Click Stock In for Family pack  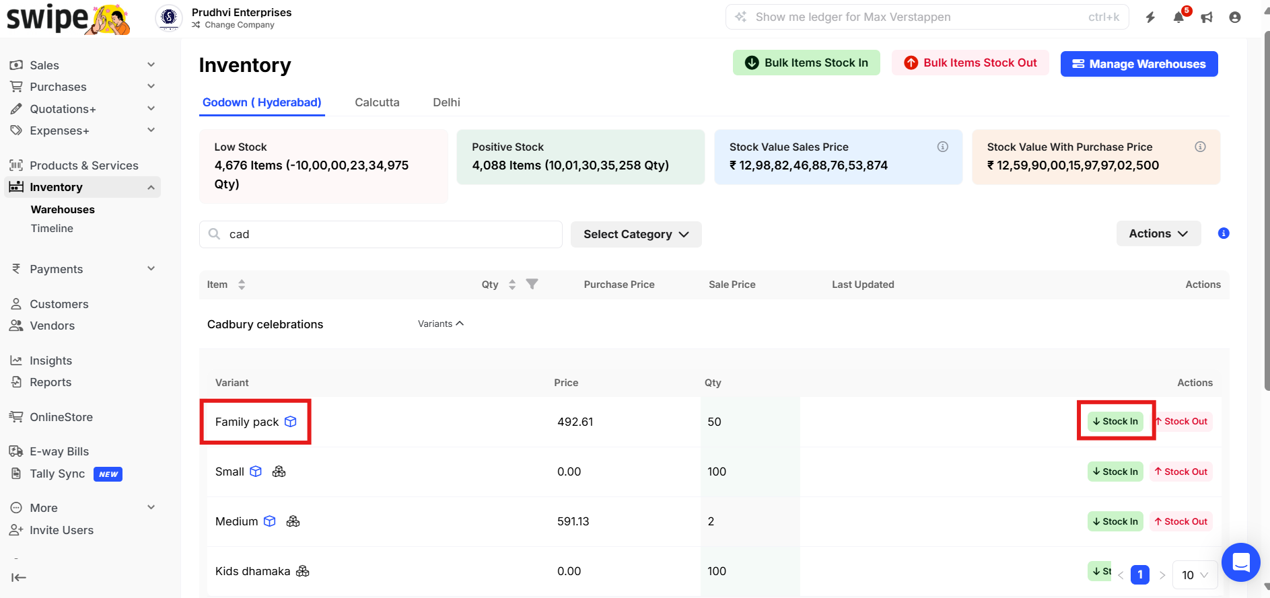coord(1115,421)
